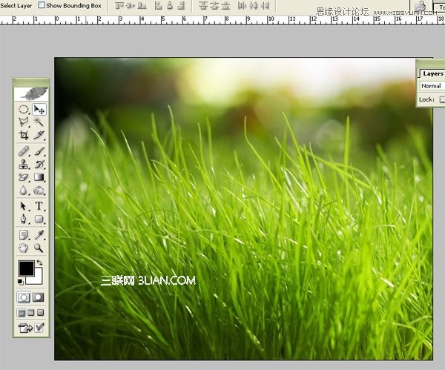This screenshot has height=370, width=445.
Task: Align left edges of layers
Action: (x=159, y=5)
